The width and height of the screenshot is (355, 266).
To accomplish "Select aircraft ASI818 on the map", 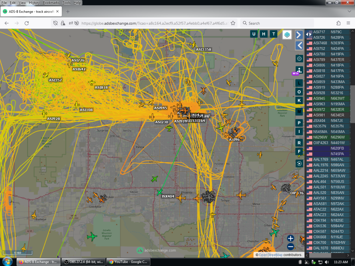I will pos(92,83).
